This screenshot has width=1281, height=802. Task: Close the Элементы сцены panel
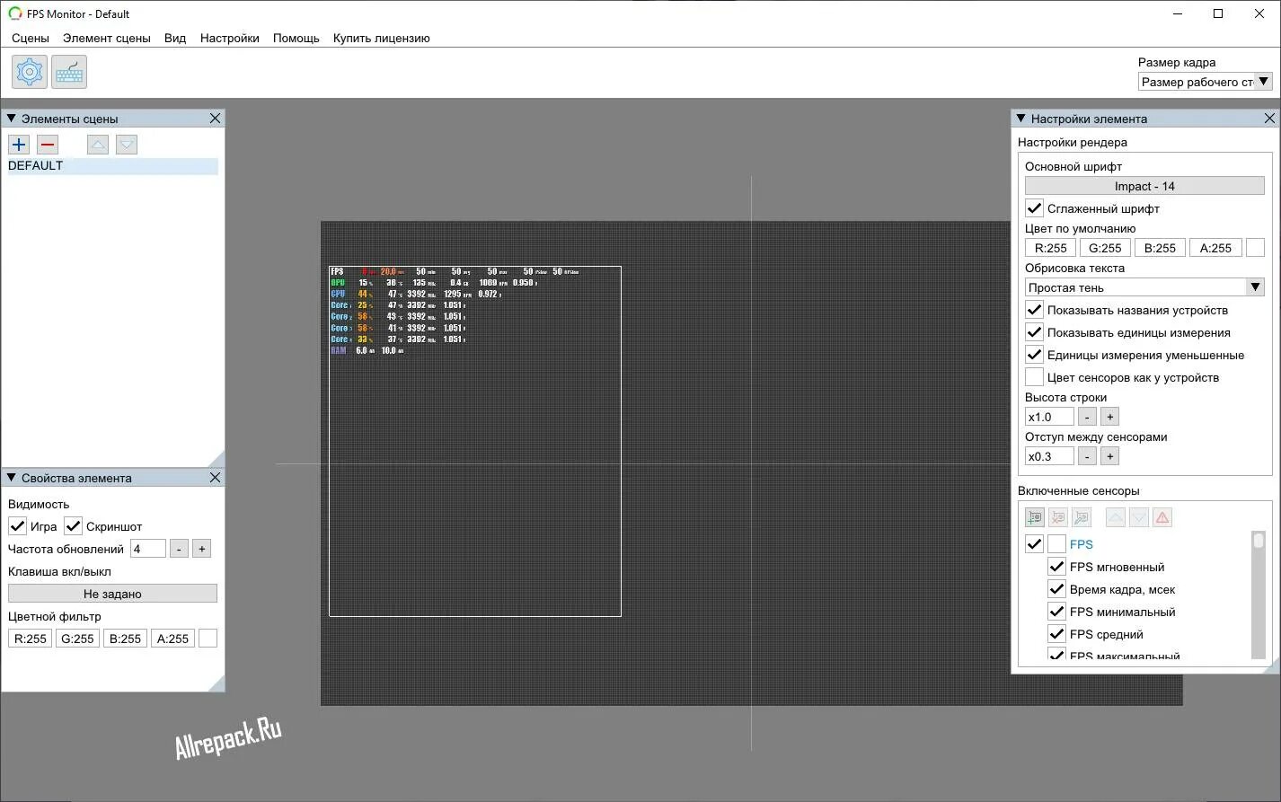click(x=215, y=119)
